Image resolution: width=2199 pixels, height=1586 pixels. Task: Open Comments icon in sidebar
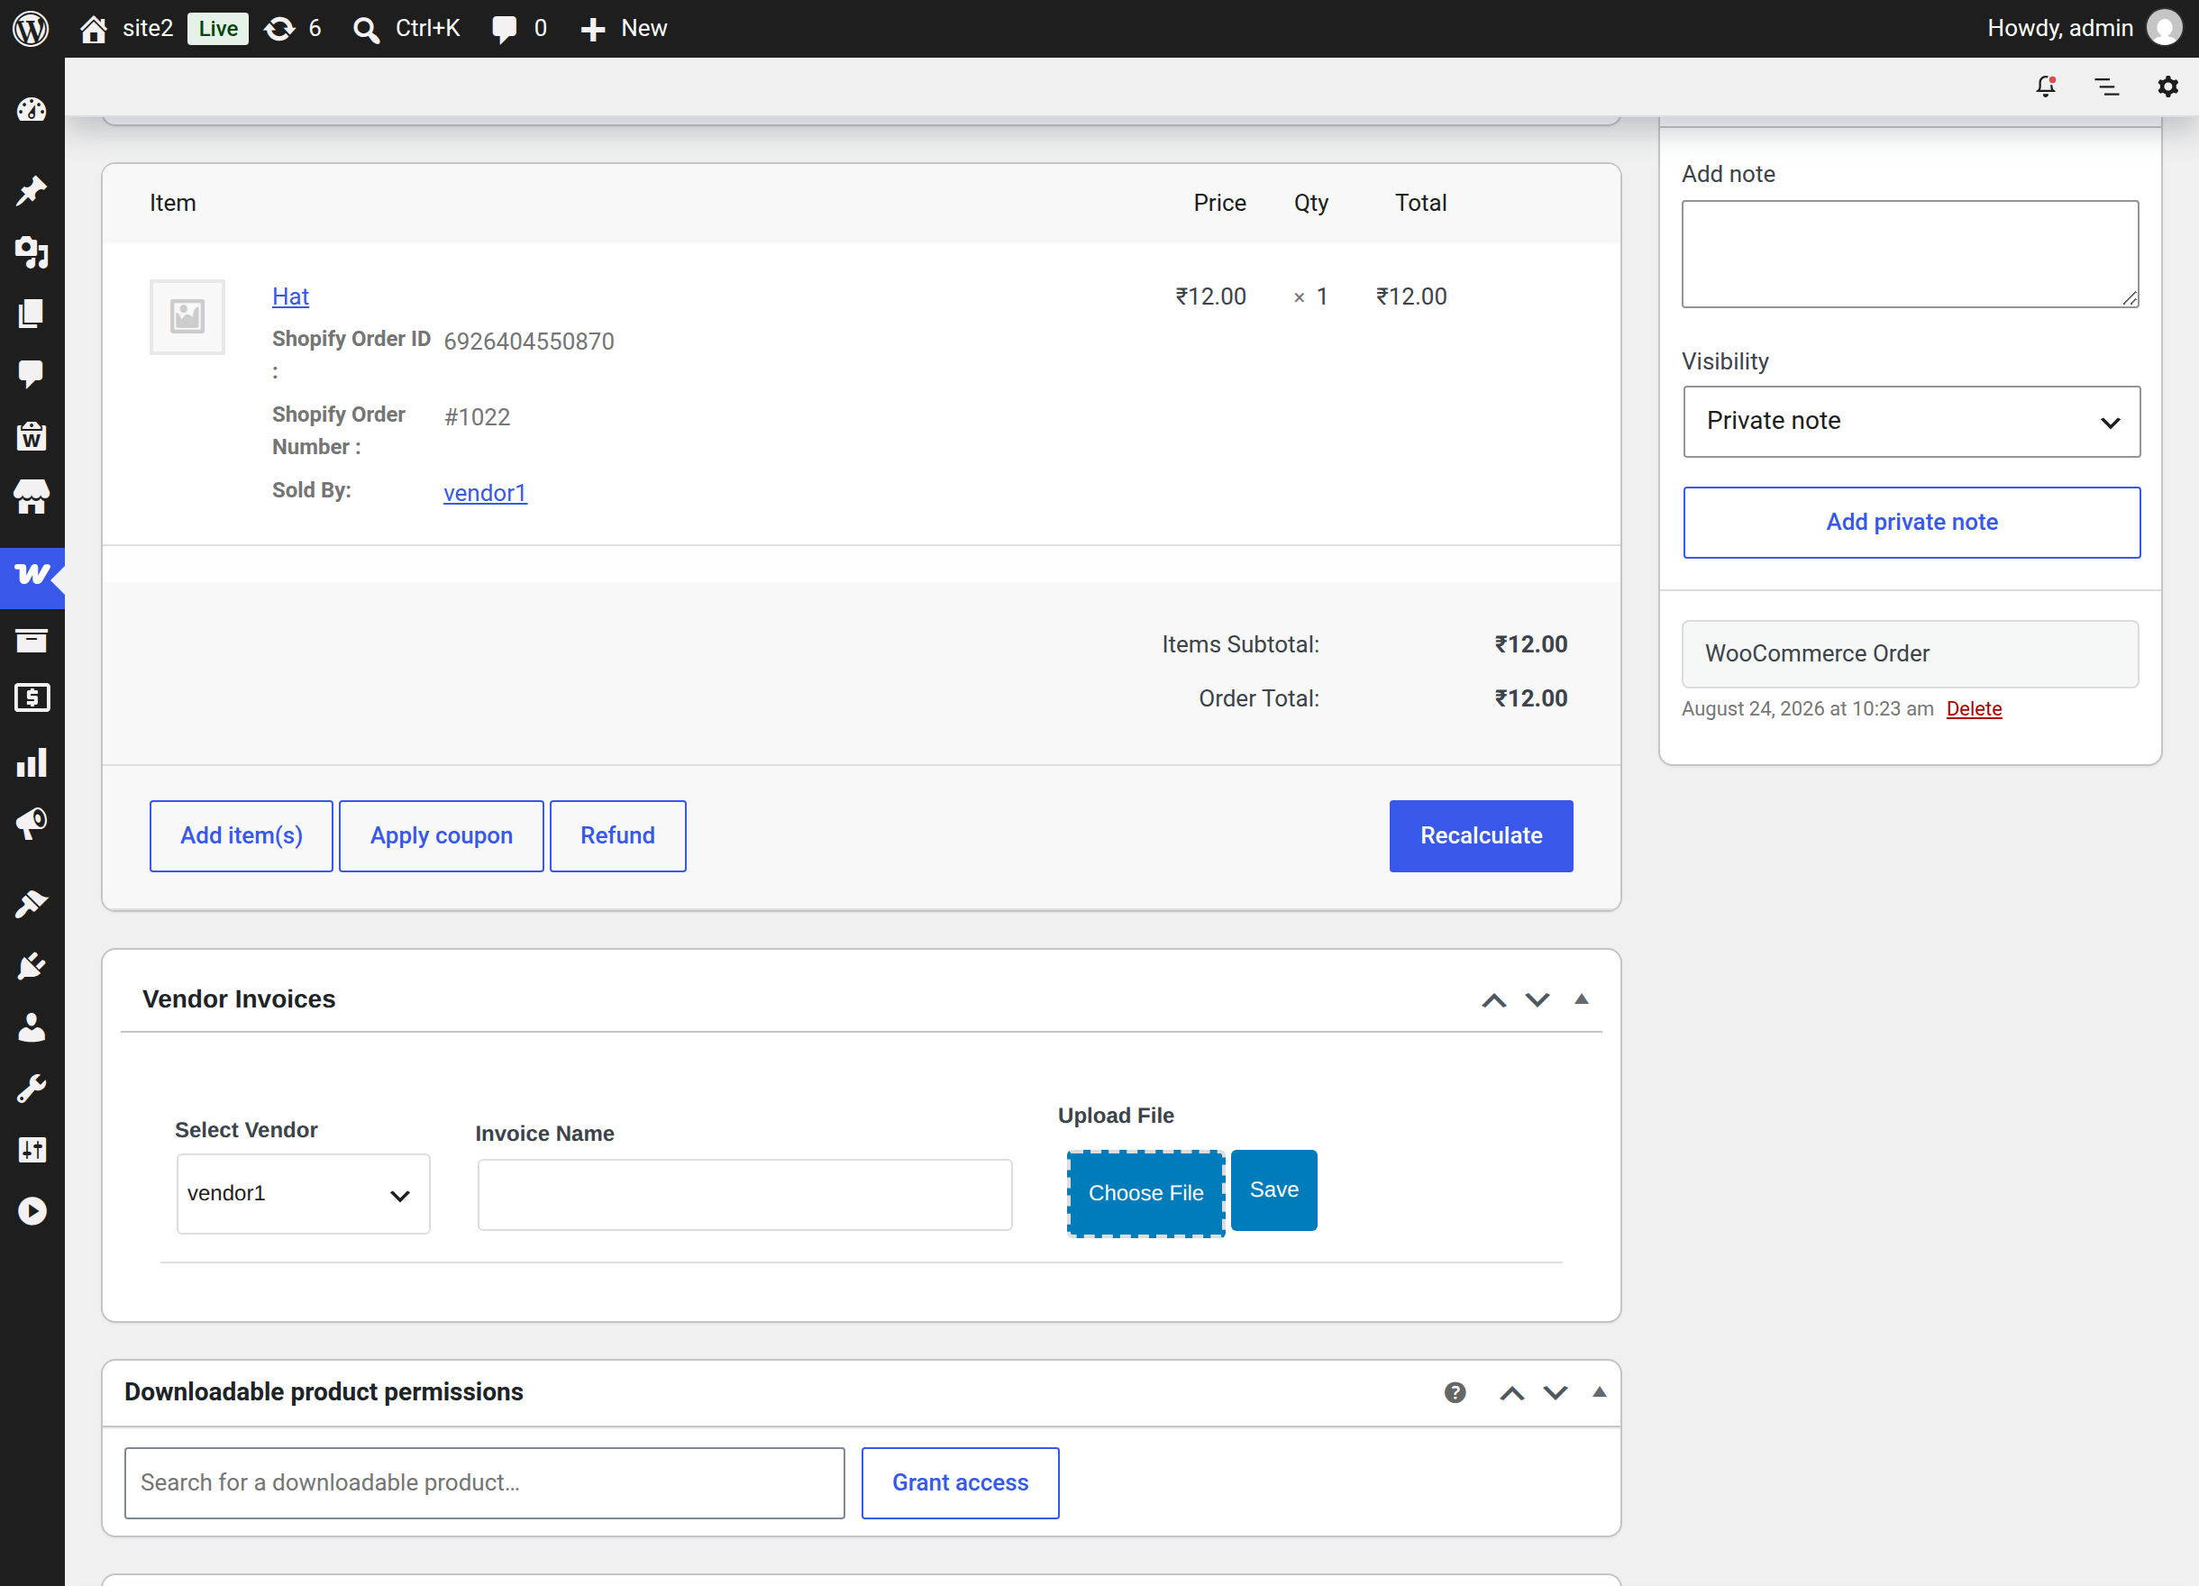[x=32, y=374]
